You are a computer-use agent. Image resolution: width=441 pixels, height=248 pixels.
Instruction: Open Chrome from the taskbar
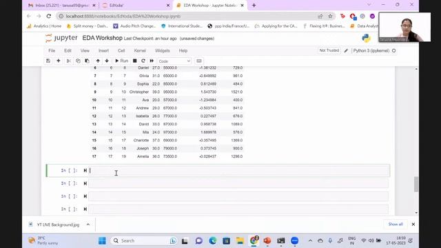(x=254, y=240)
